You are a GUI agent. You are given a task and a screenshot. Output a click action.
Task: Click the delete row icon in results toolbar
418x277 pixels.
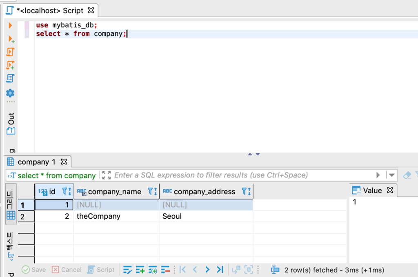point(165,270)
